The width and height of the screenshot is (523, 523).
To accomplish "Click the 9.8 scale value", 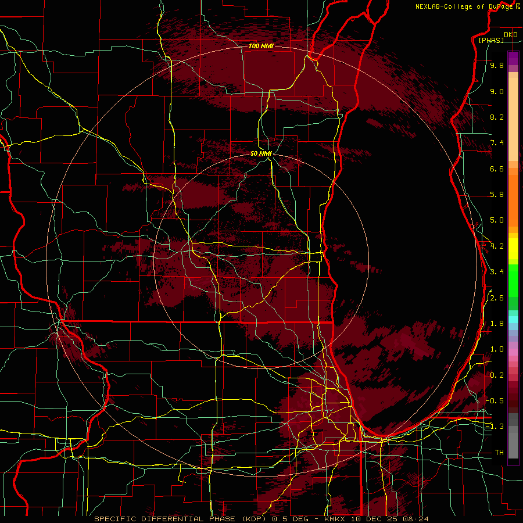I will [497, 65].
